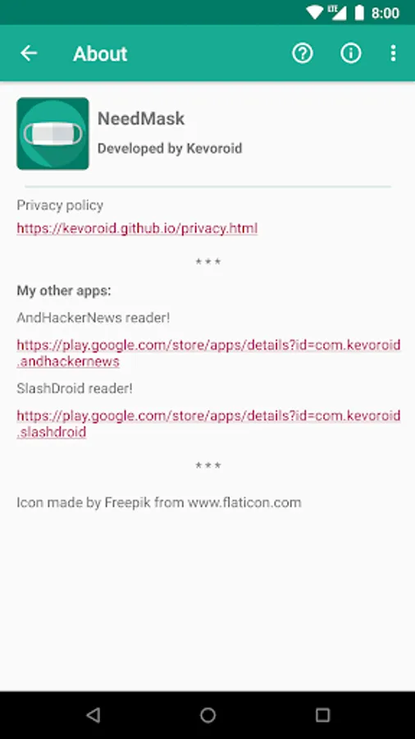Tap the battery status icon
415x739 pixels.
pyautogui.click(x=359, y=12)
